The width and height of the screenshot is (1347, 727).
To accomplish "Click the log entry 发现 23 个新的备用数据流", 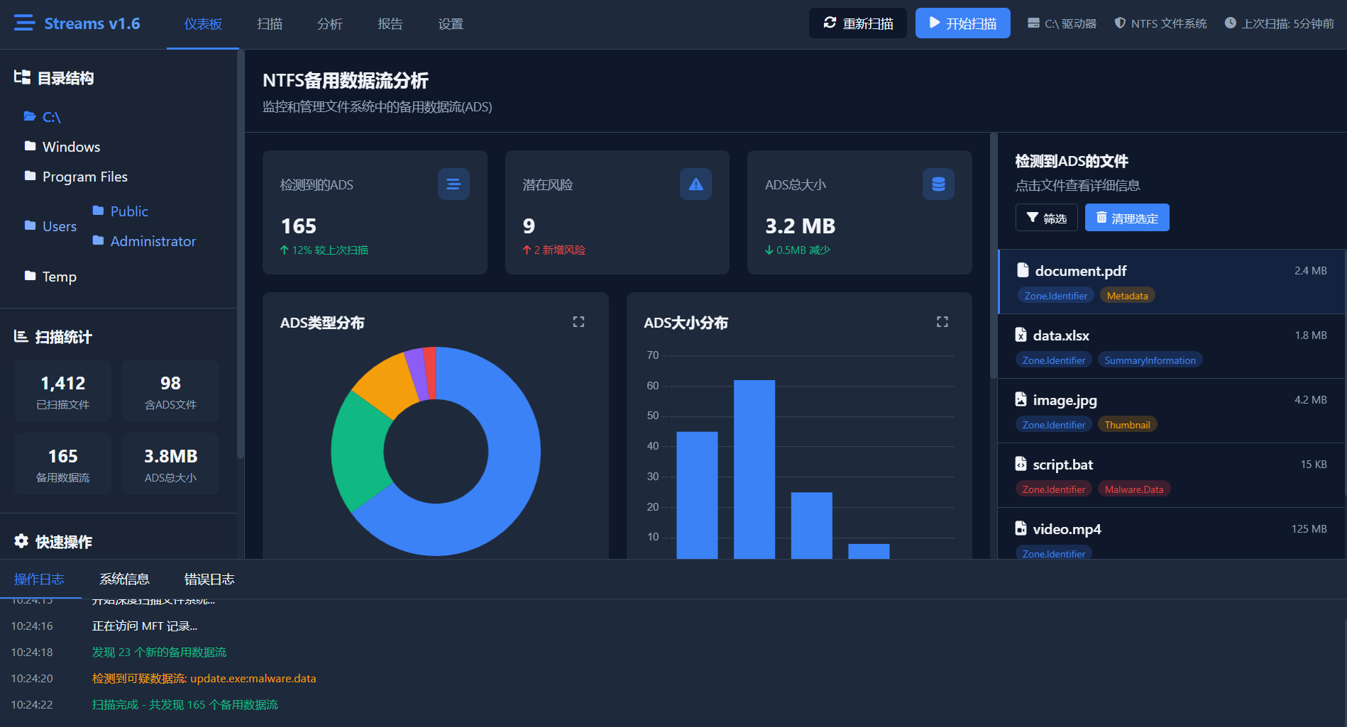I will pos(159,653).
